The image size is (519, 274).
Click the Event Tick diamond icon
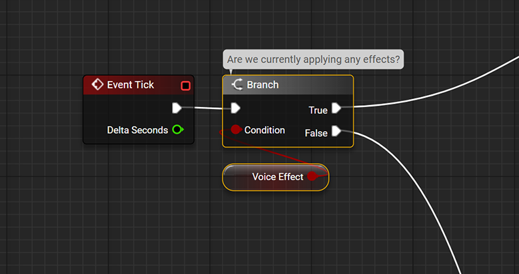[97, 84]
